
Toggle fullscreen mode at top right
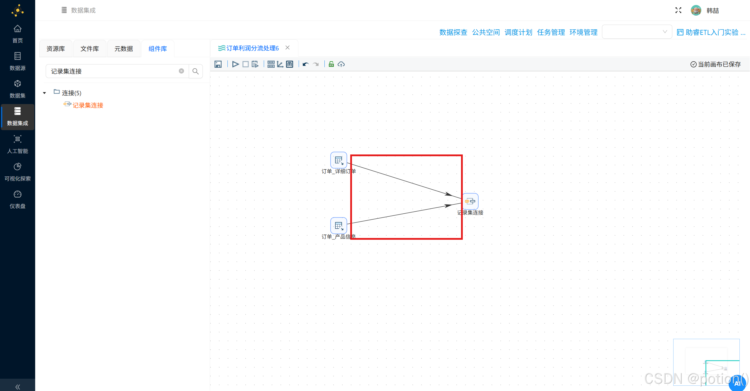pos(678,10)
